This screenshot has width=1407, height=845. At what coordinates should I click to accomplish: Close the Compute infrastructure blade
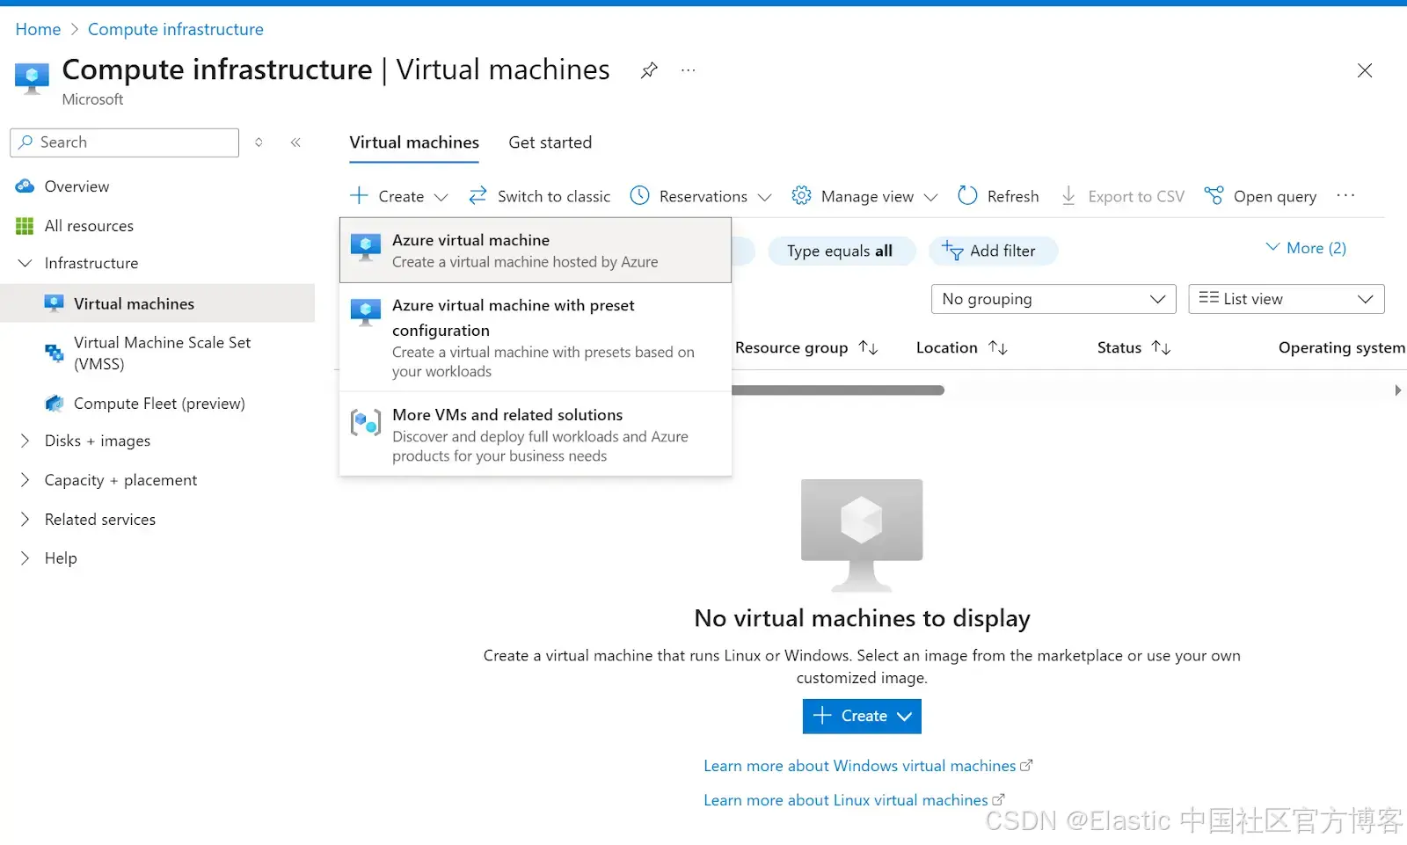coord(1364,70)
